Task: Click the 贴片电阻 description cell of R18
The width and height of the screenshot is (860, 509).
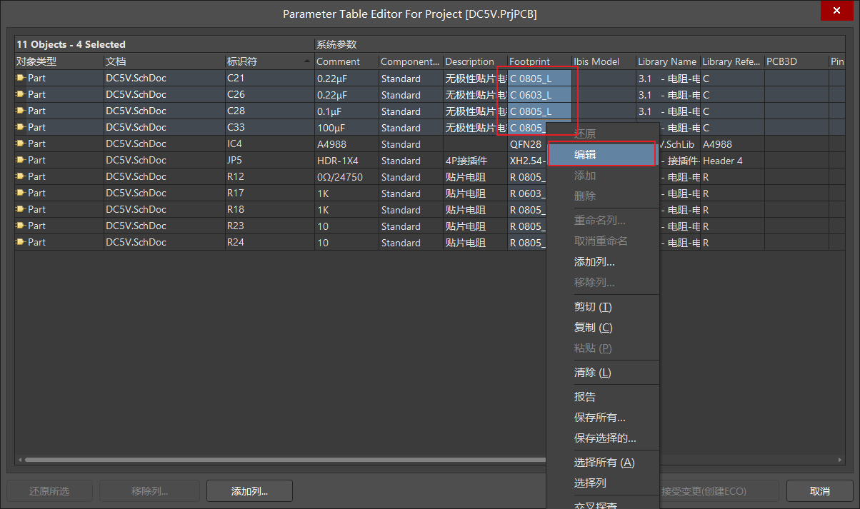Action: [475, 209]
